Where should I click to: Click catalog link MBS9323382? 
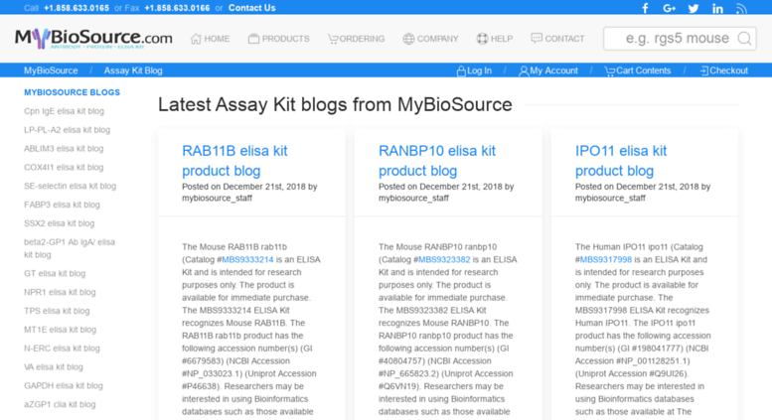click(444, 260)
